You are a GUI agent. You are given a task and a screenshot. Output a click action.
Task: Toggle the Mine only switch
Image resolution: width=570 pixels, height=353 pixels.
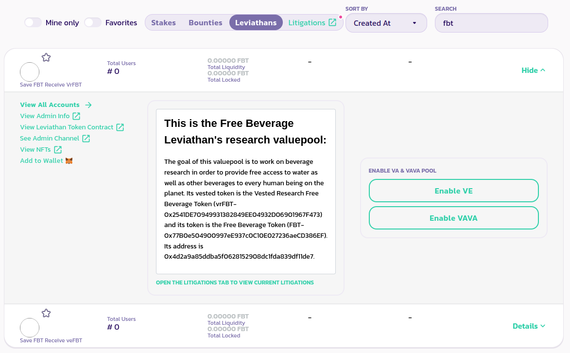pos(33,22)
